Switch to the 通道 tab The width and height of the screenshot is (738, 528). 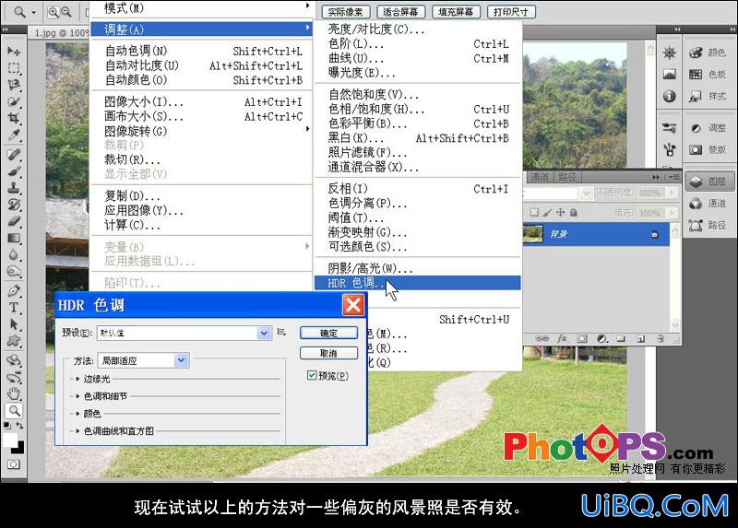click(540, 177)
